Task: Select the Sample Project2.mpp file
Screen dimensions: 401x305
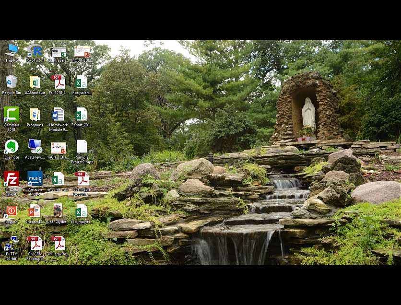Action: click(x=82, y=147)
